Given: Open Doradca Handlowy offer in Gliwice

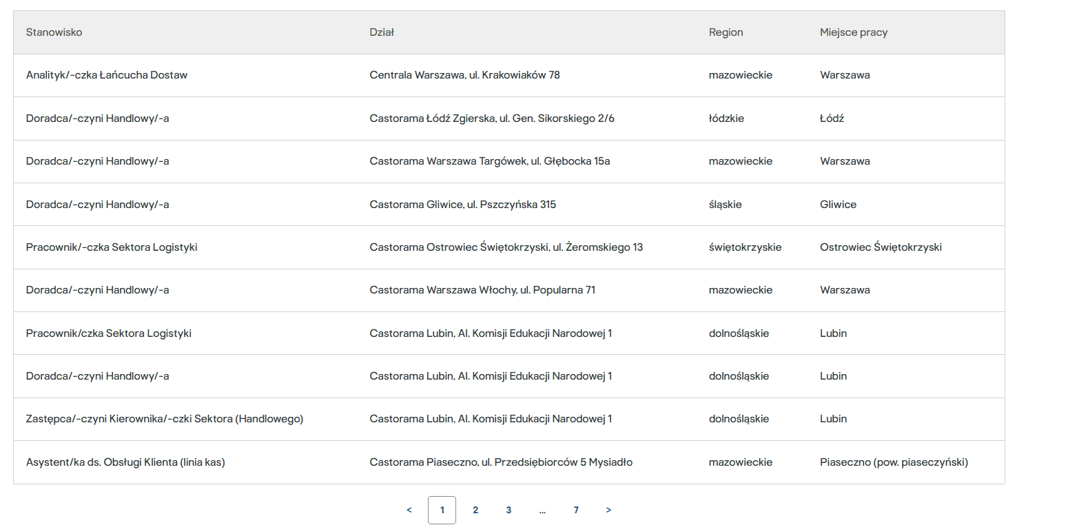Looking at the screenshot, I should click(x=98, y=205).
